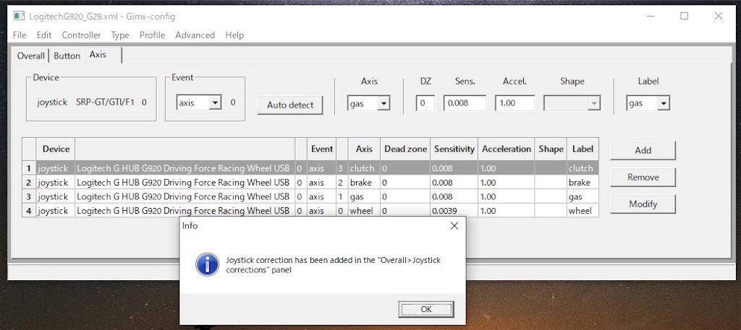Click the wheel label cell in row 4
This screenshot has width=741, height=330.
583,211
